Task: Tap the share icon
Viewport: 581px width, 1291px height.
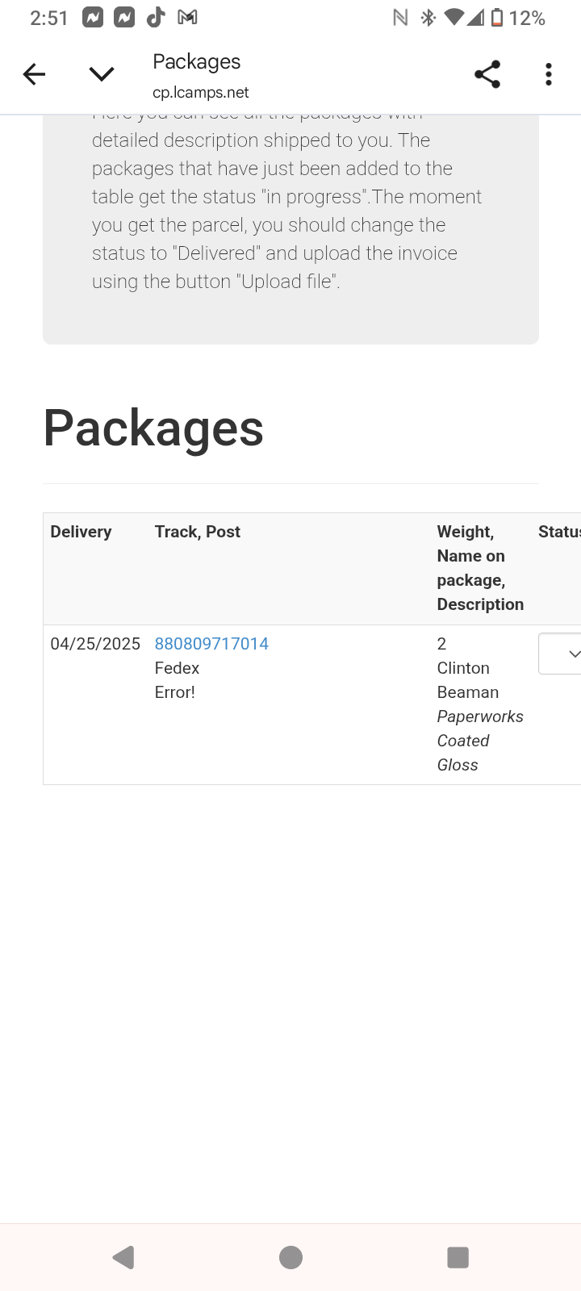Action: [487, 75]
